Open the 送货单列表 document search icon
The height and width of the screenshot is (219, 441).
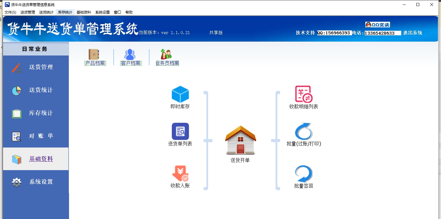[x=180, y=131]
